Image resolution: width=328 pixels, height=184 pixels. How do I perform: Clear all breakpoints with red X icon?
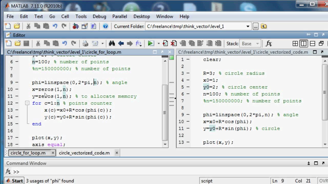pos(174,43)
